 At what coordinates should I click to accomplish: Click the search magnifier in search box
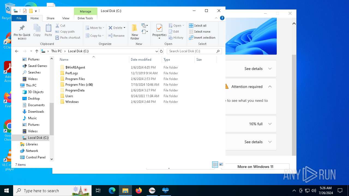click(218, 51)
